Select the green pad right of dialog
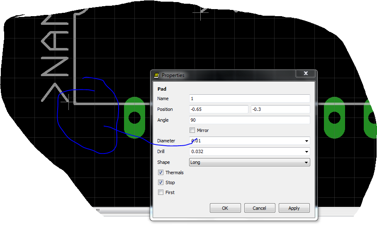The image size is (377, 240). [334, 118]
